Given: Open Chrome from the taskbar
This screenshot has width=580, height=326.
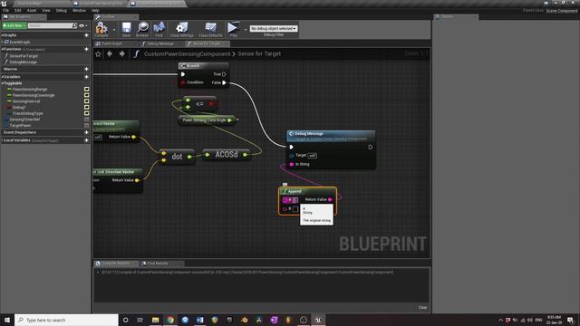Looking at the screenshot, I should pyautogui.click(x=170, y=320).
